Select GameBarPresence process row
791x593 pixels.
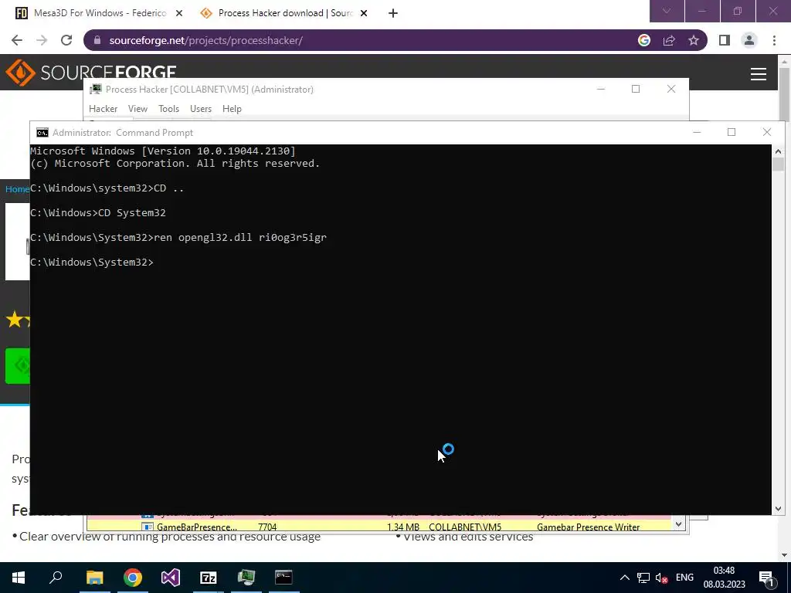(x=379, y=527)
